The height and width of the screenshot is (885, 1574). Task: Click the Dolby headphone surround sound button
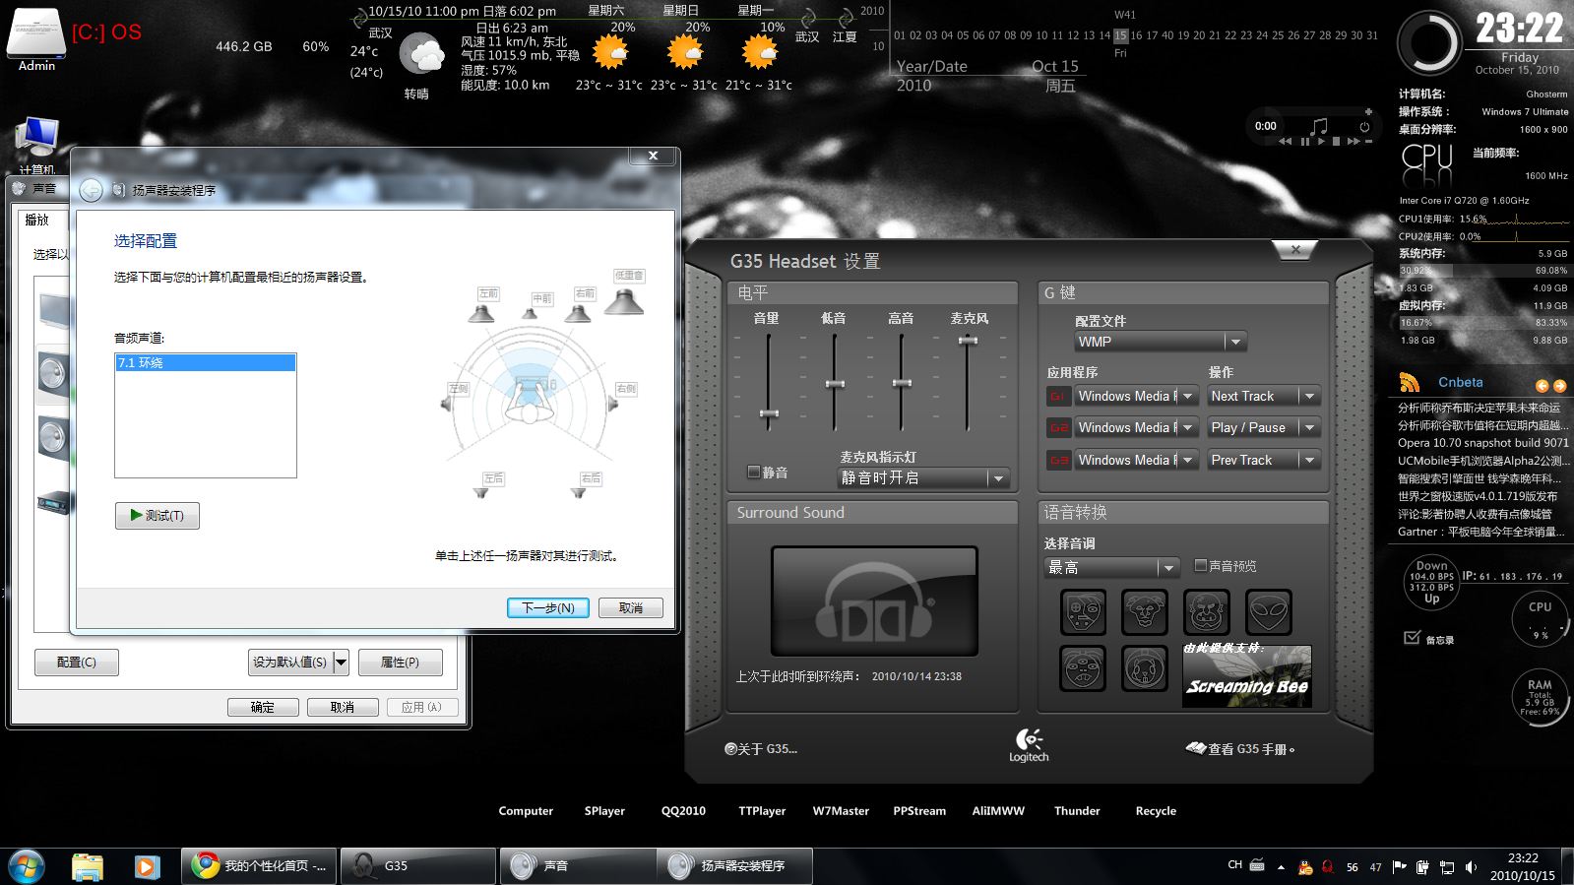pos(874,601)
